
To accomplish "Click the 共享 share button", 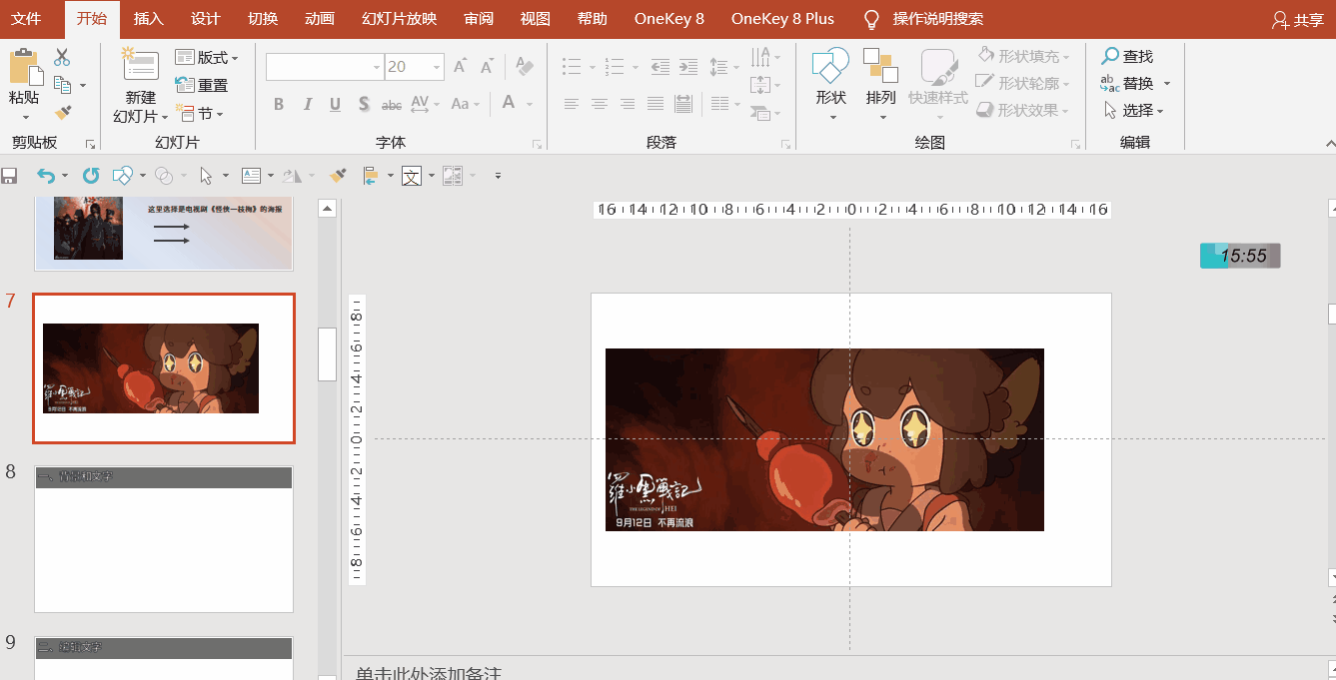I will [1297, 20].
